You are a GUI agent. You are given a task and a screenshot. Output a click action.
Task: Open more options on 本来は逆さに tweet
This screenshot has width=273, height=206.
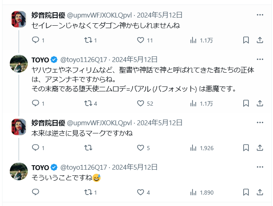pos(260,123)
